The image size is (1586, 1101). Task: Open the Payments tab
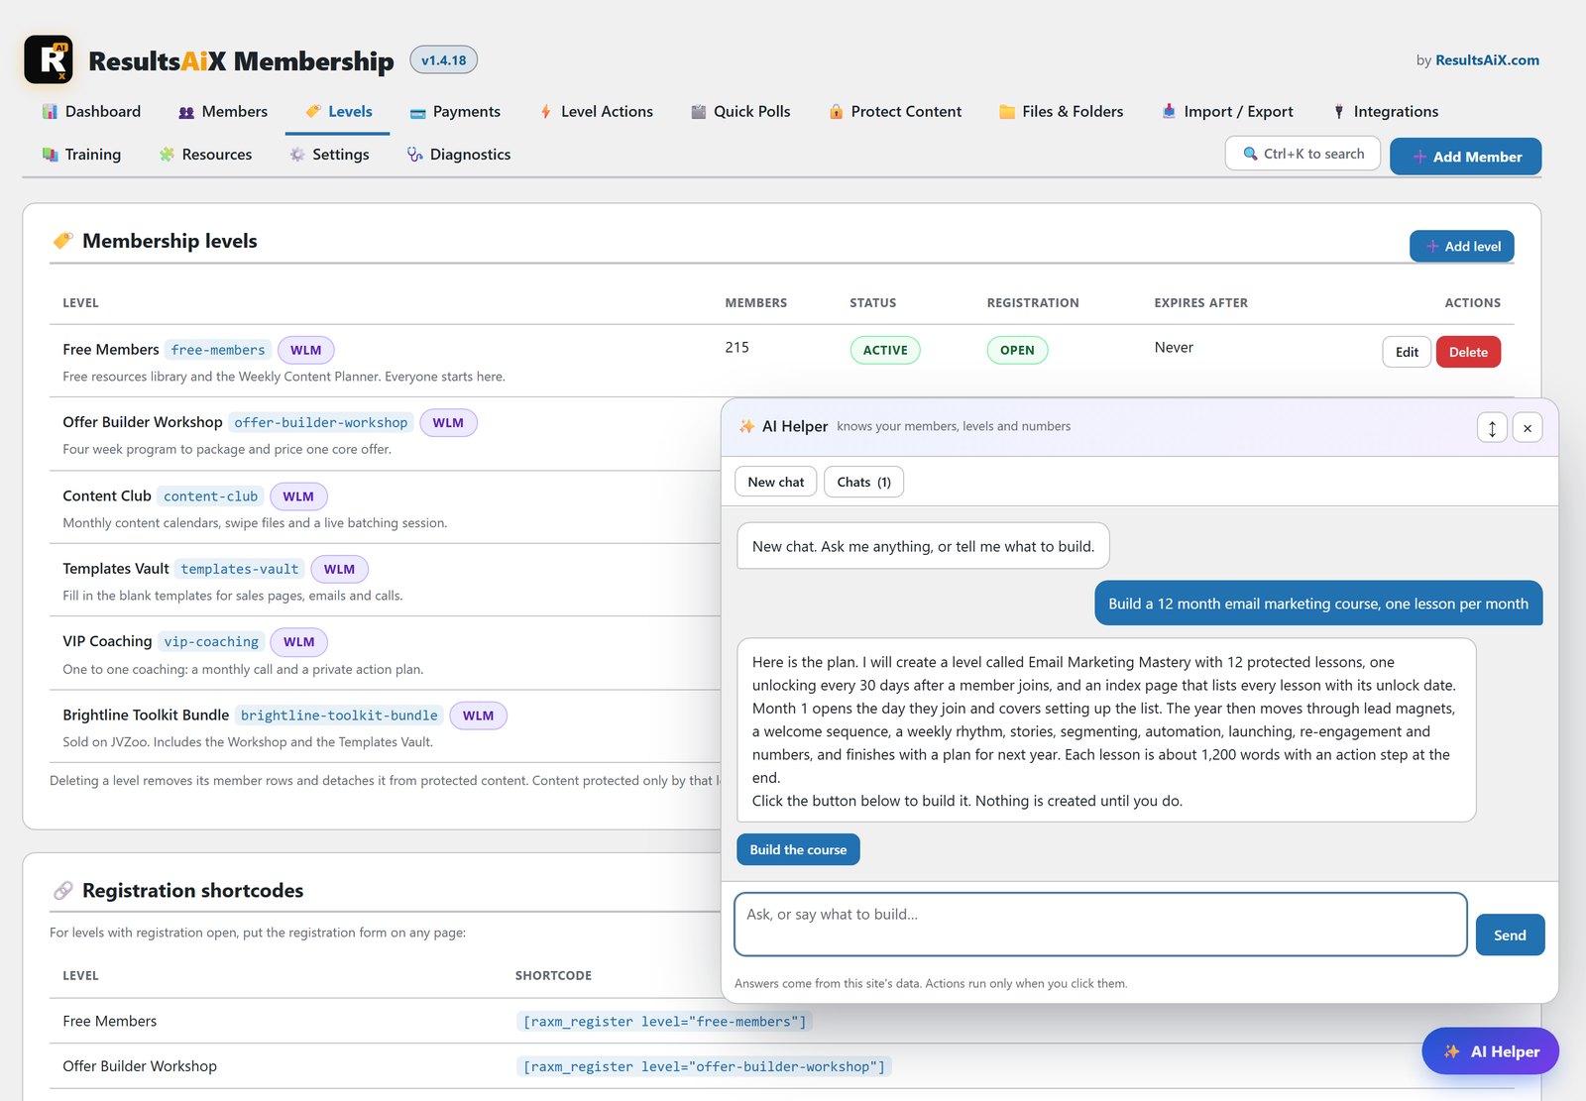[455, 112]
